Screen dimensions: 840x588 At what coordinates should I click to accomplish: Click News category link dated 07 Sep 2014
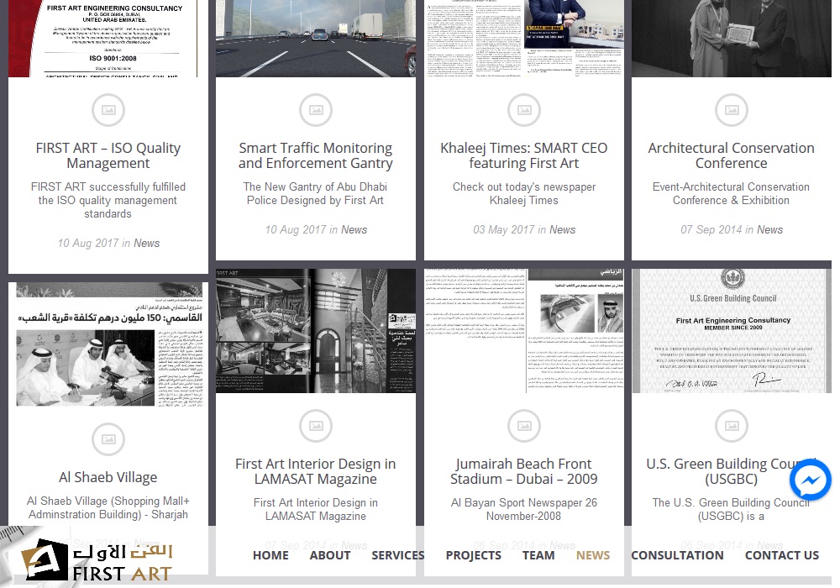point(769,229)
